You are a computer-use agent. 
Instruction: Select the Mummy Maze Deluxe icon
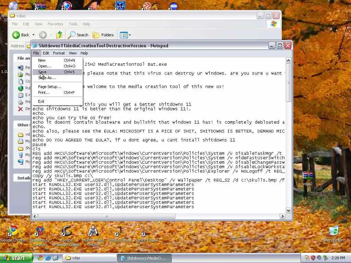(x=93, y=236)
